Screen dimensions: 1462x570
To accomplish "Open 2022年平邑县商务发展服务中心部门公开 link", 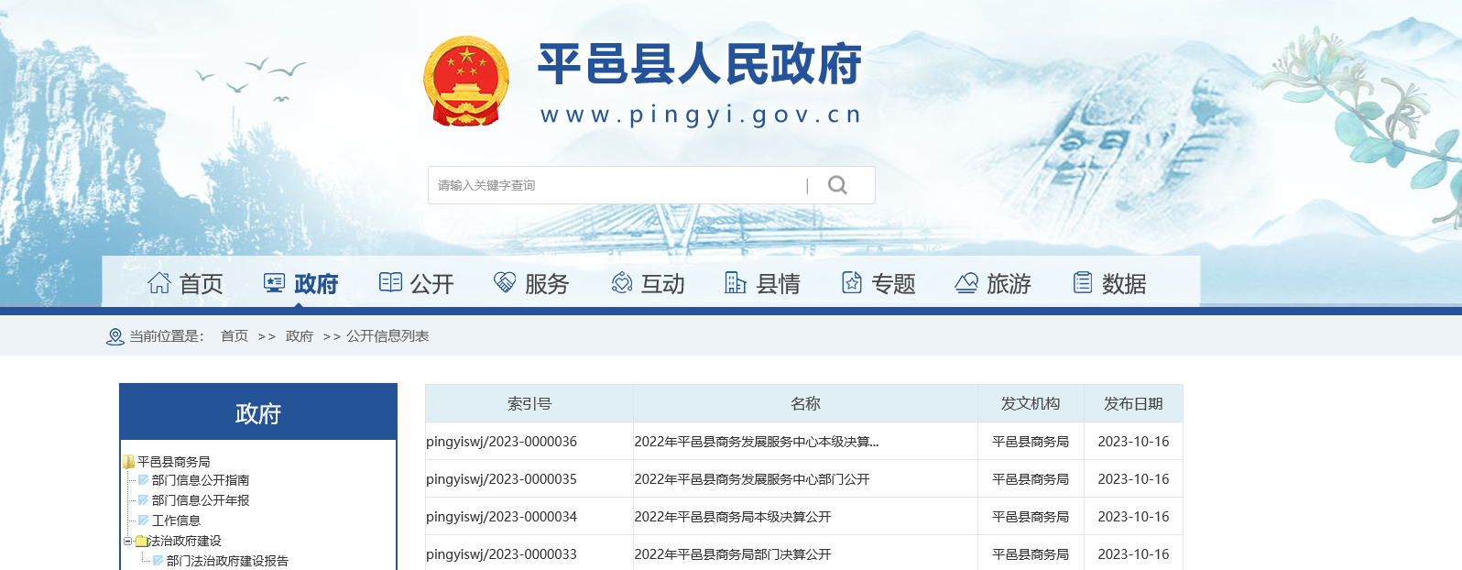I will coord(752,479).
